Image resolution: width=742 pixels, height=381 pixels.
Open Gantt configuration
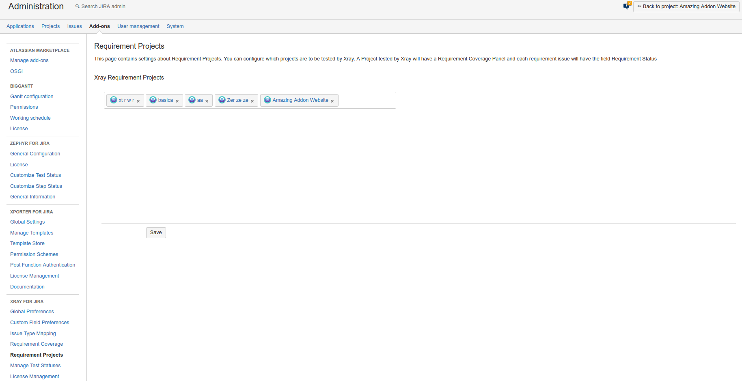(32, 97)
